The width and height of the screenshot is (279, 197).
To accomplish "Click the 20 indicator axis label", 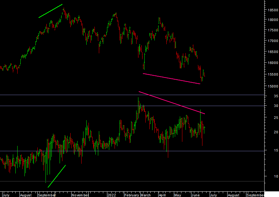I will tap(276, 132).
